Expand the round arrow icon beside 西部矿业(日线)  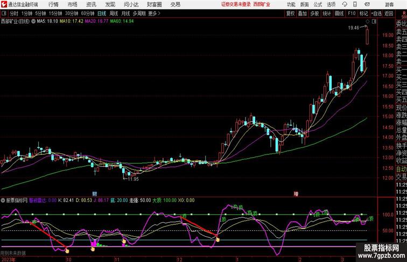pyautogui.click(x=33, y=22)
